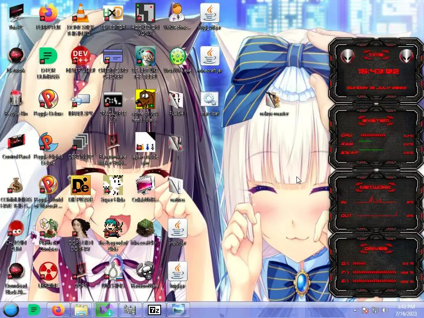Select the start.bat file
This screenshot has width=424, height=318.
coord(210,103)
